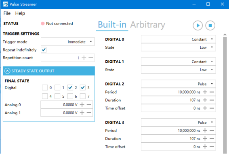Switch to the Built-in tab
The image size is (229, 154).
click(x=112, y=25)
